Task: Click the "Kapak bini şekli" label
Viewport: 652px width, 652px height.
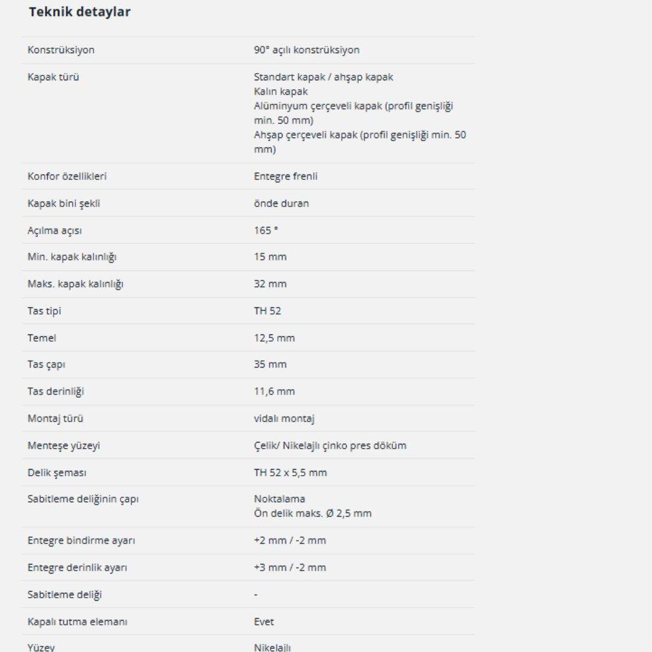Action: tap(64, 203)
